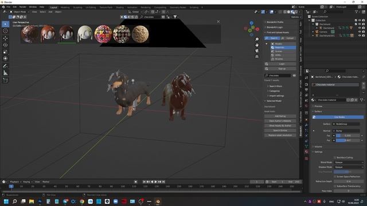Click the Blender icon in the taskbar
This screenshot has height=206, width=367.
pyautogui.click(x=158, y=201)
